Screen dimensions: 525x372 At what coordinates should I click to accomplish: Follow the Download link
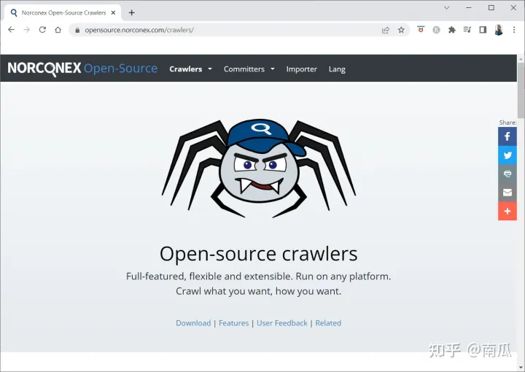coord(193,323)
